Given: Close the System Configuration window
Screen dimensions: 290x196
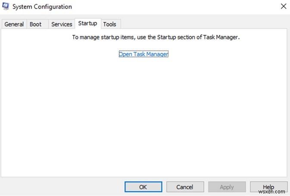Looking at the screenshot, I should click(x=283, y=6).
